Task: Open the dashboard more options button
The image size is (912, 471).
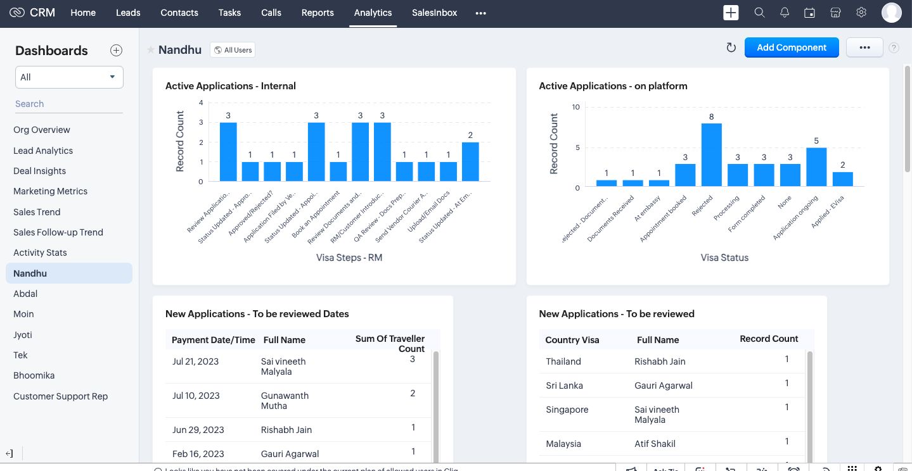Action: click(x=864, y=47)
